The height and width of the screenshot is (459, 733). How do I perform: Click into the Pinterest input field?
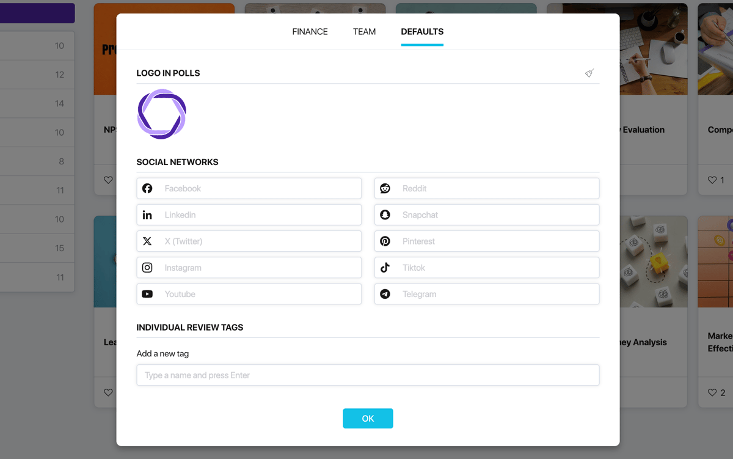[487, 241]
